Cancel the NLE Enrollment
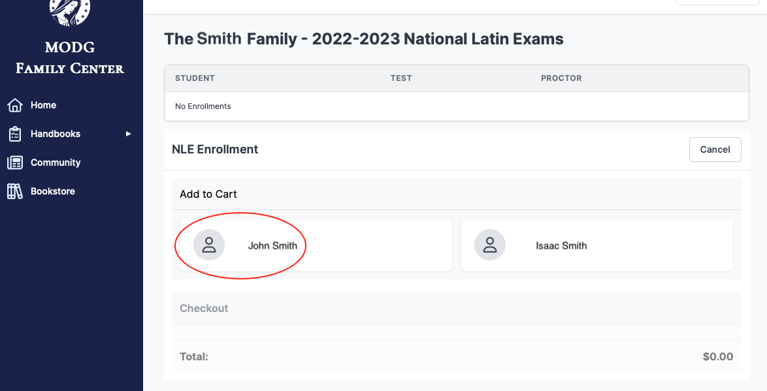 (715, 149)
